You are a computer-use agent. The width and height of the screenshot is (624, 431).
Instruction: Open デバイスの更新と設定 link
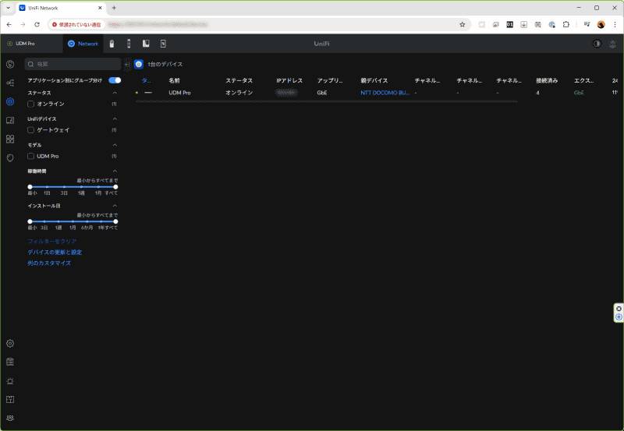click(55, 252)
